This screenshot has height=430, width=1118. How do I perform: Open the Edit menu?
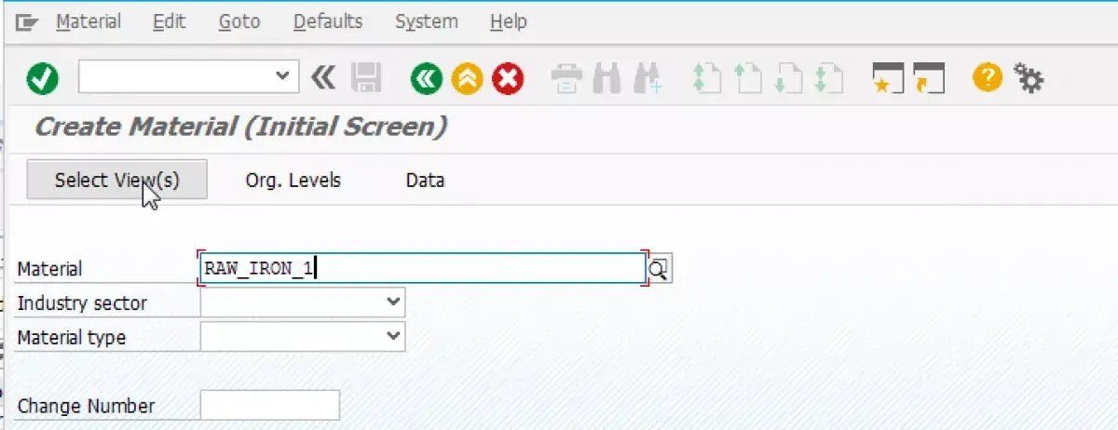point(170,21)
